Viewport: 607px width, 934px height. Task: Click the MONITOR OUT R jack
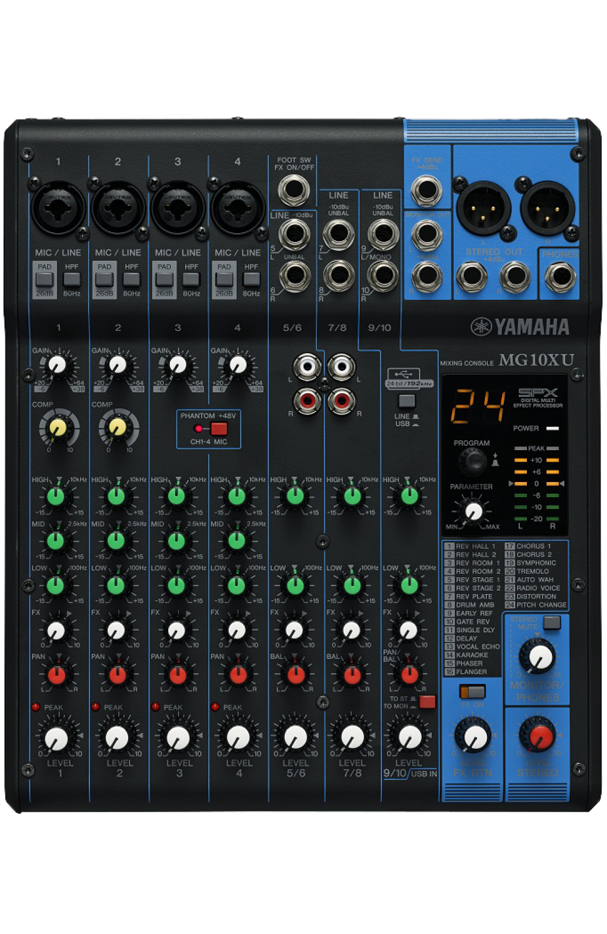point(427,276)
